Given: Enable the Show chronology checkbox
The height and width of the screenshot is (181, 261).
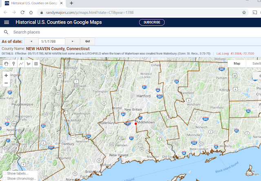Looking at the screenshot, I should click(x=5, y=179).
